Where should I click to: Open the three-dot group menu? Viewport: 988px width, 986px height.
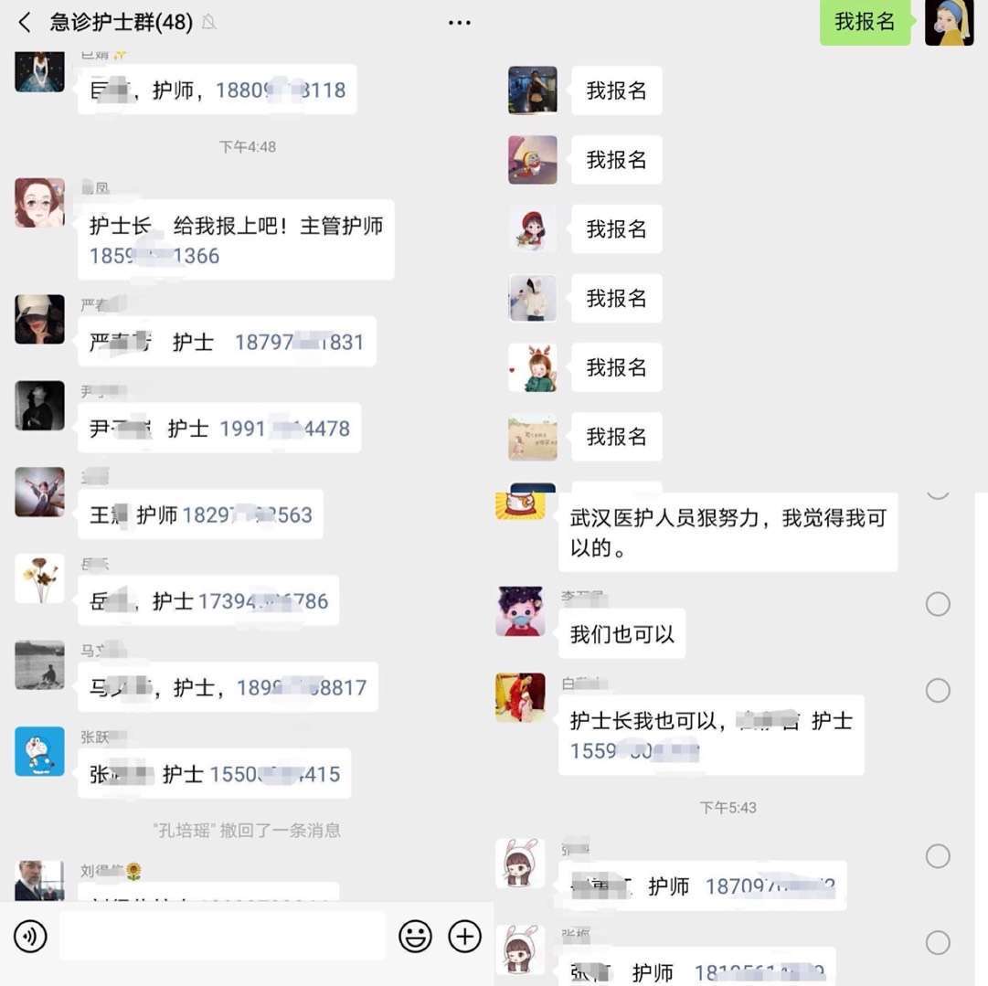[460, 23]
